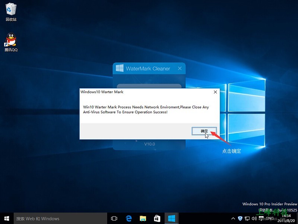The height and width of the screenshot is (224, 298).
Task: Open the Windows Start menu
Action: [x=7, y=218]
